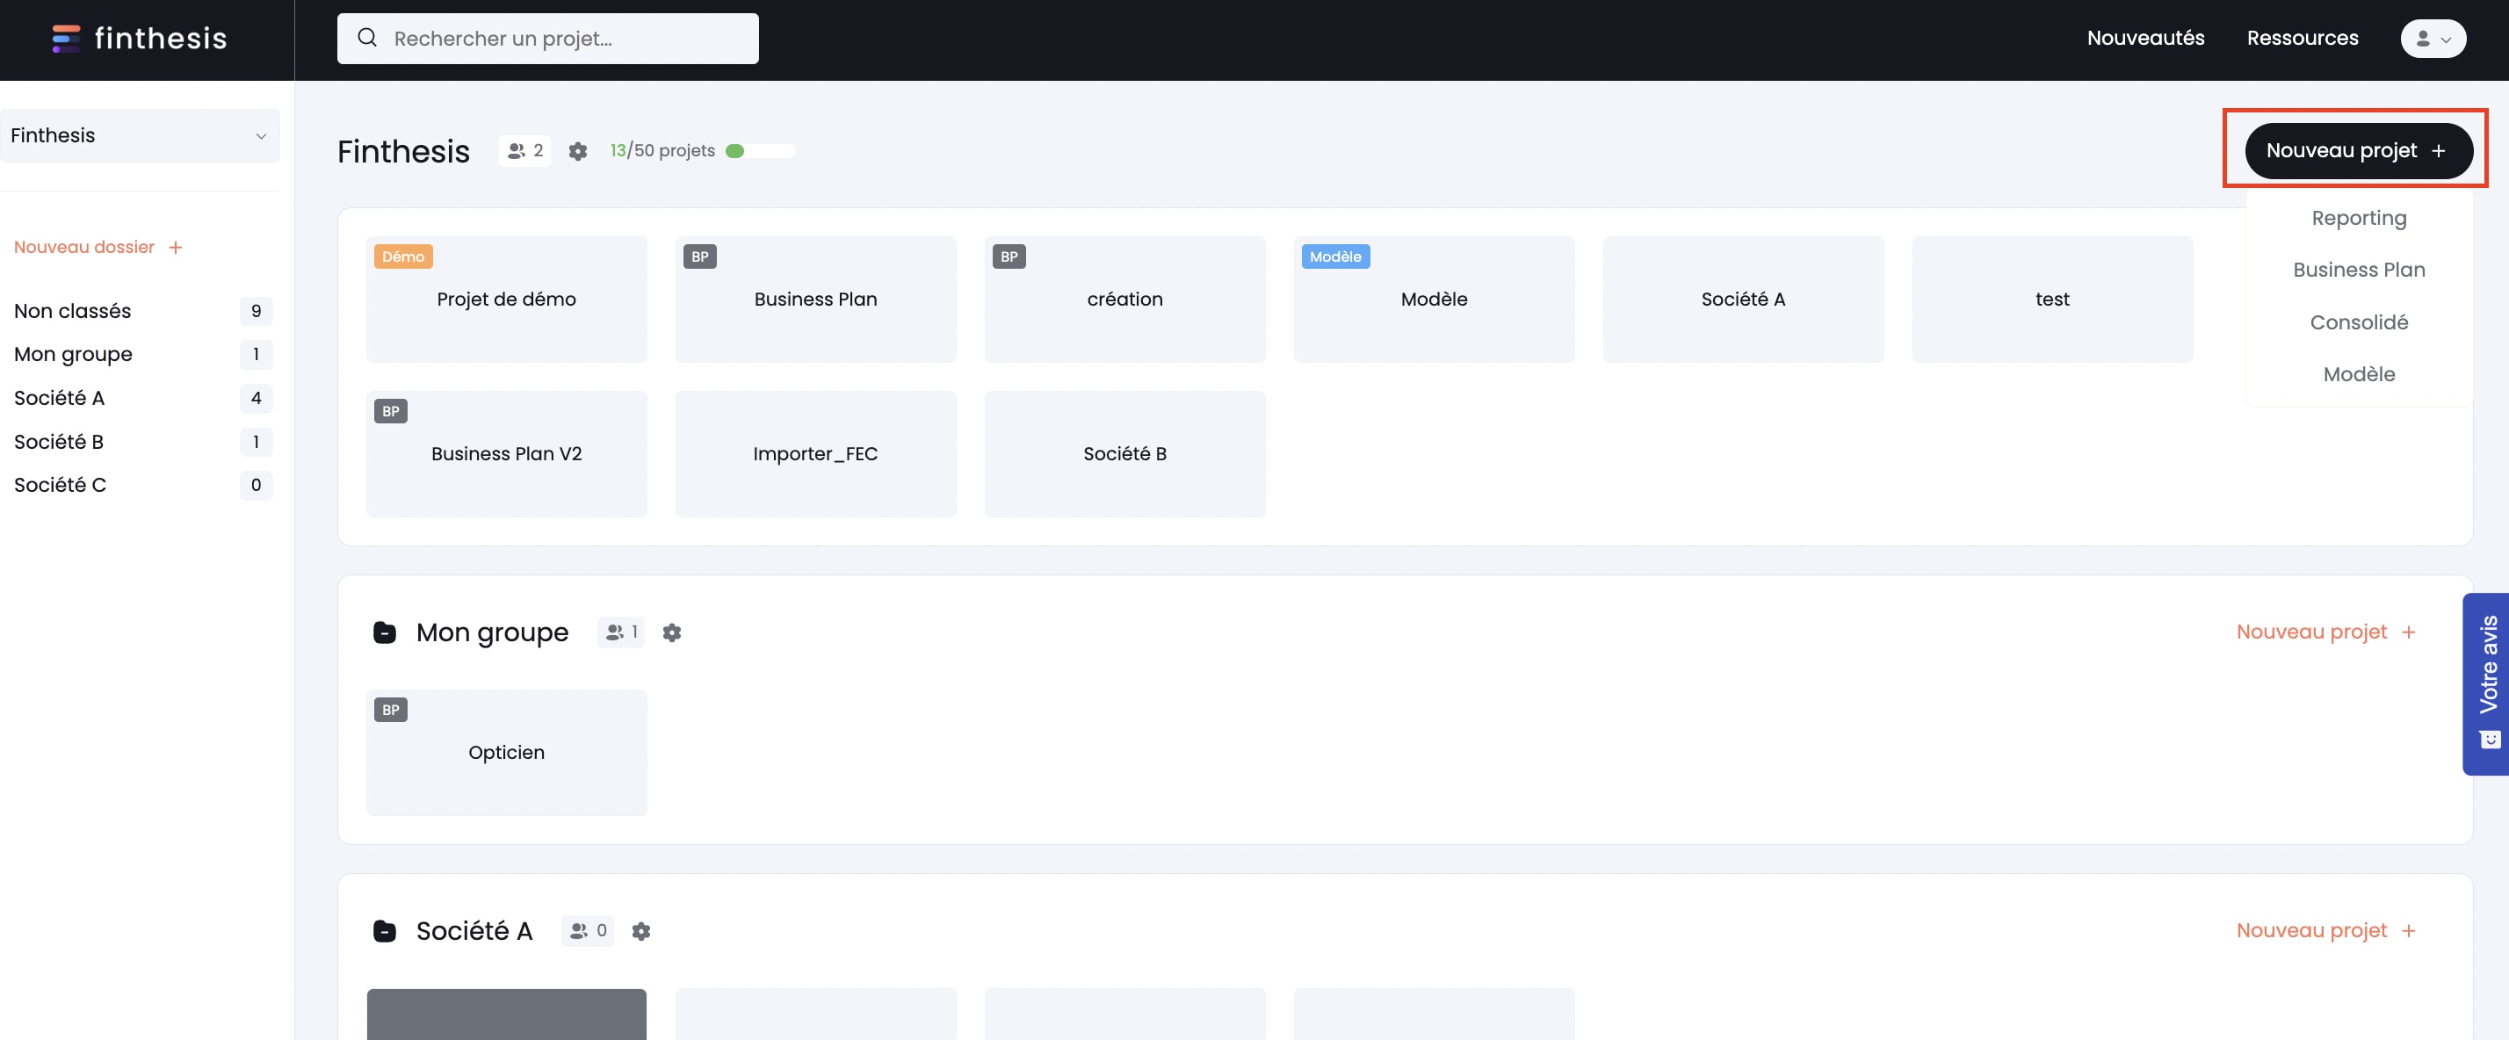Click the search magnifier icon
The width and height of the screenshot is (2509, 1040).
coord(367,38)
